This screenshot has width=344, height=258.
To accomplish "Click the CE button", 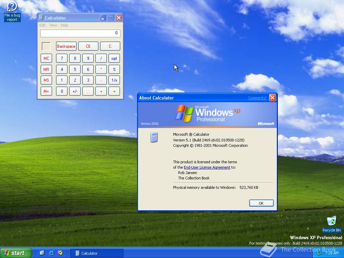I will tap(88, 46).
